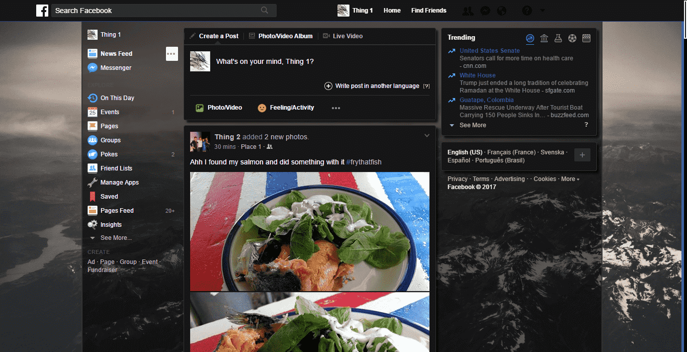687x352 pixels.
Task: Open the White House trending topic
Action: (x=478, y=75)
